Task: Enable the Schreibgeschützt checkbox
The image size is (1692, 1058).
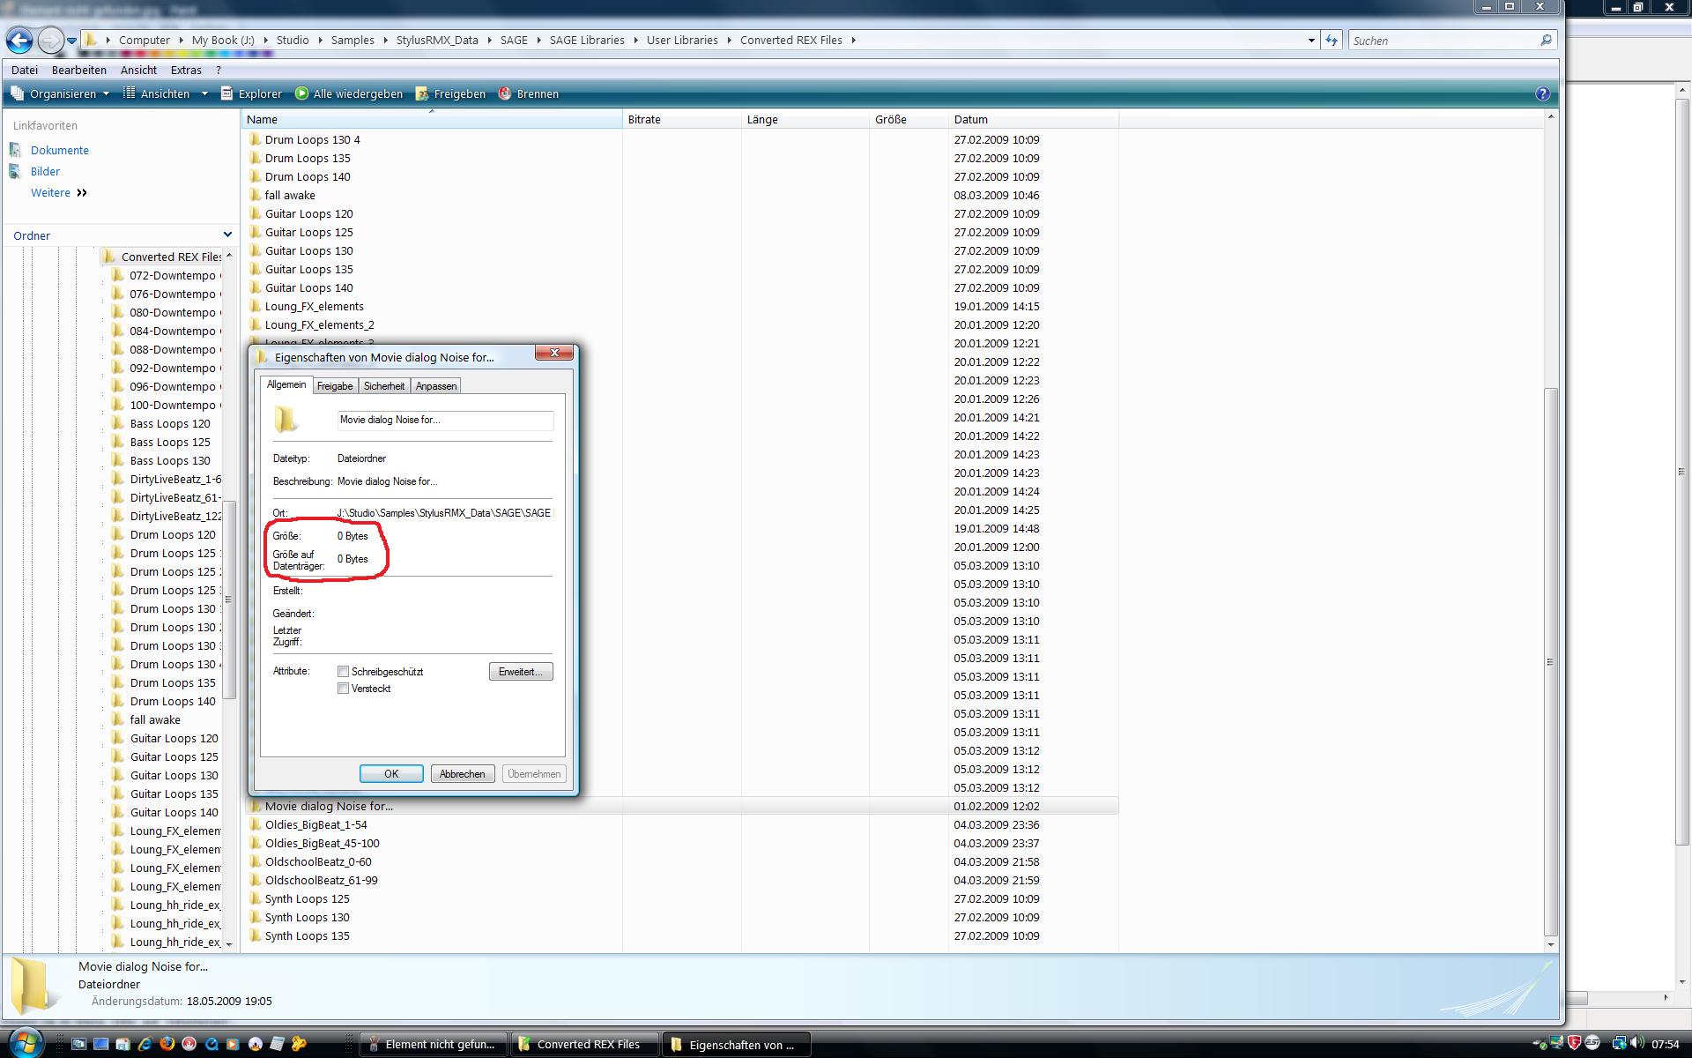Action: pos(344,672)
